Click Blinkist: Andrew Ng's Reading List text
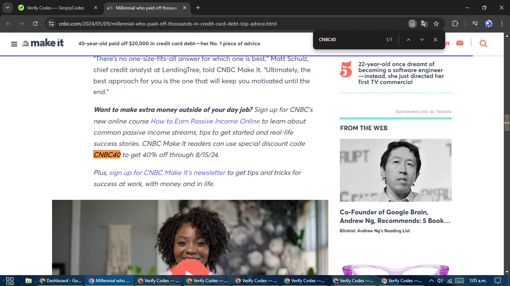The width and height of the screenshot is (510, 286). tap(375, 231)
